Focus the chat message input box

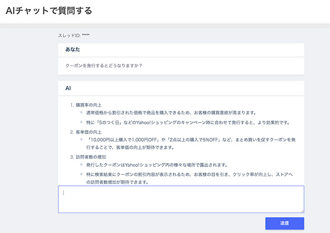[x=181, y=199]
